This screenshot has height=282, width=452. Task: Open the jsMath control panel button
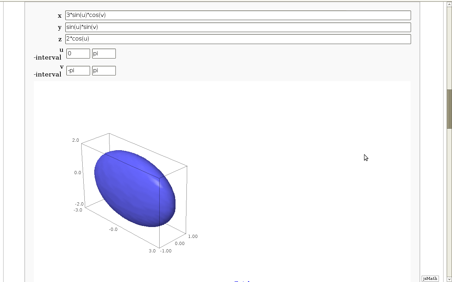430,278
